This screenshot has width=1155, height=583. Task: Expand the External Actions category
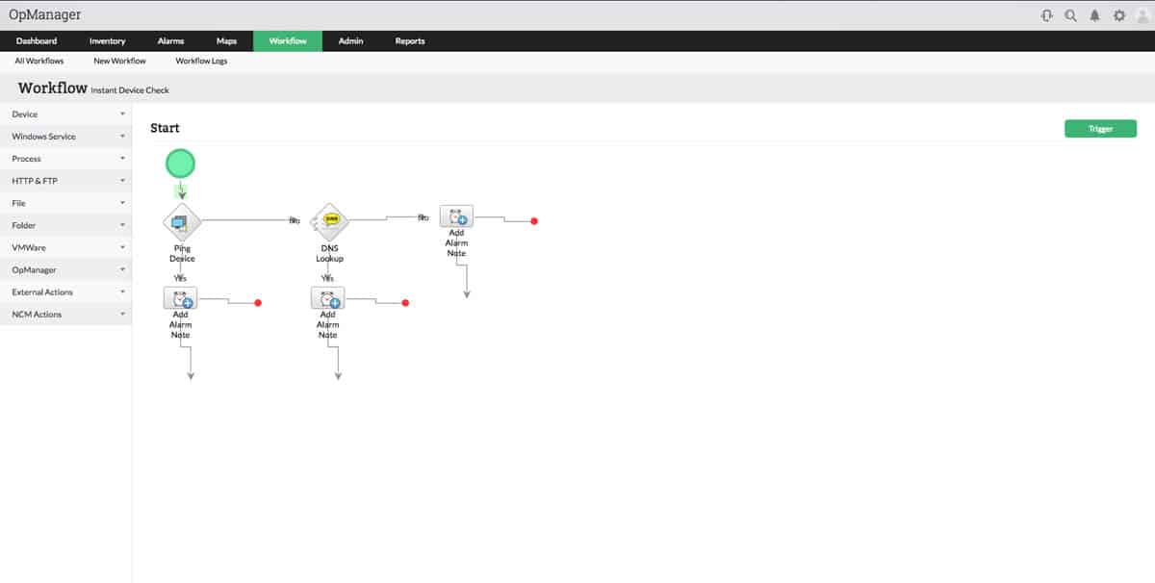pyautogui.click(x=65, y=292)
